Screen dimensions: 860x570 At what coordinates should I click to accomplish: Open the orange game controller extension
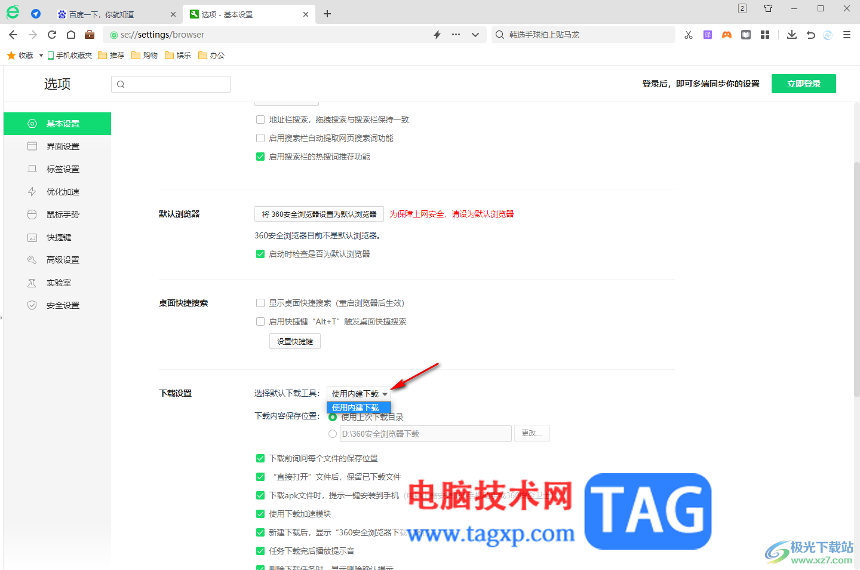727,35
